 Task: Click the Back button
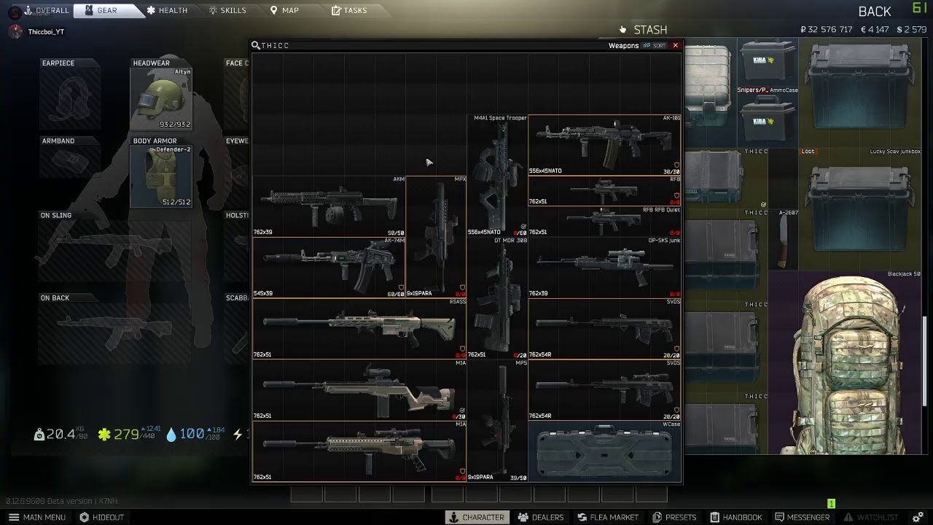click(x=875, y=12)
